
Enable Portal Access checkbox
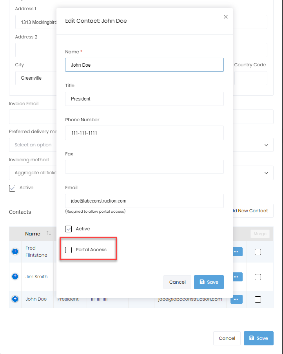tap(68, 250)
